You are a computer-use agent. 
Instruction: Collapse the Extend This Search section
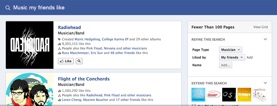click(x=265, y=83)
